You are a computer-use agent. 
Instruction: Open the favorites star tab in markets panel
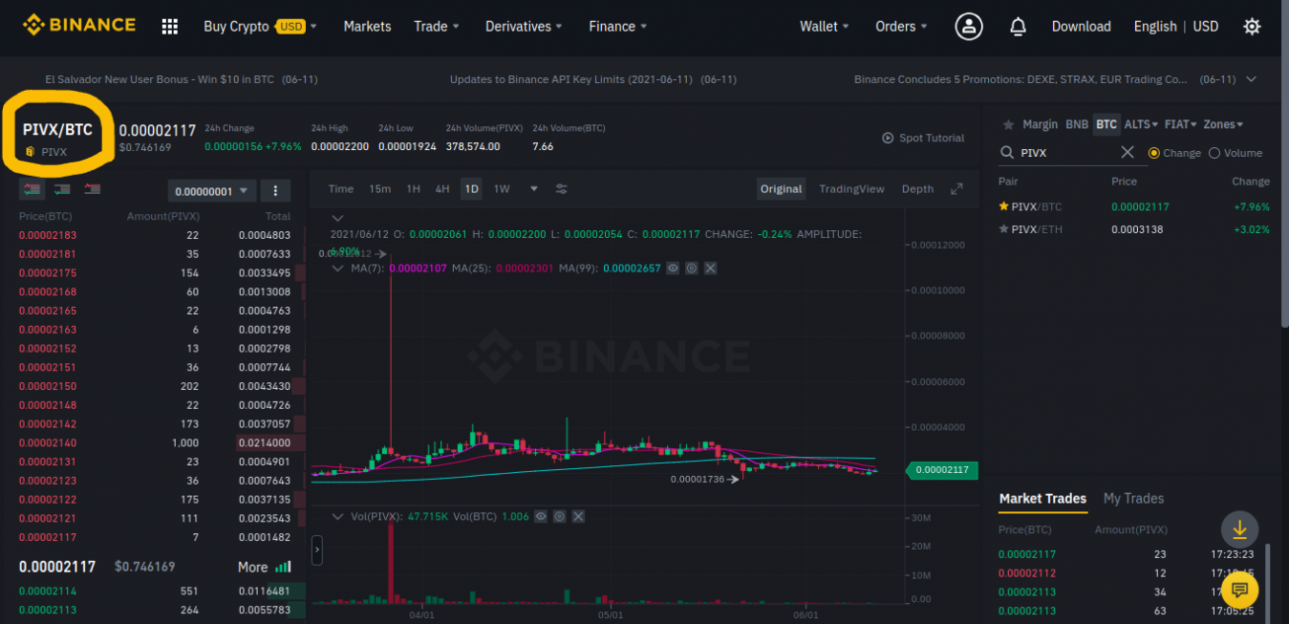1006,124
